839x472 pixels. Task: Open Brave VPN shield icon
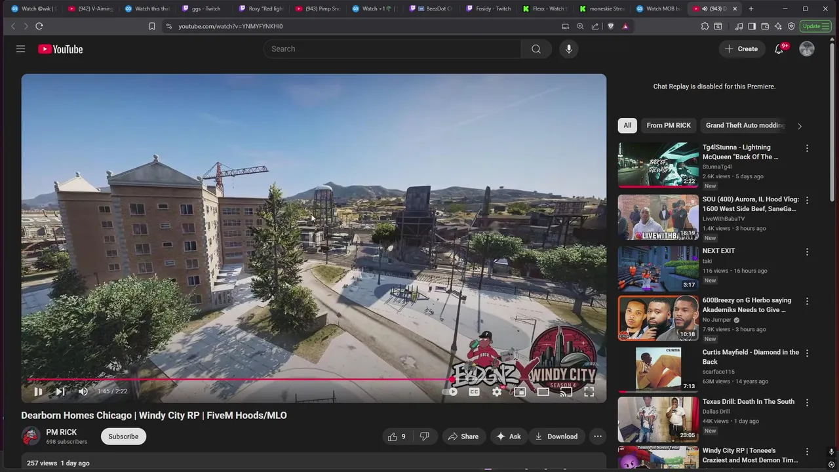791,26
